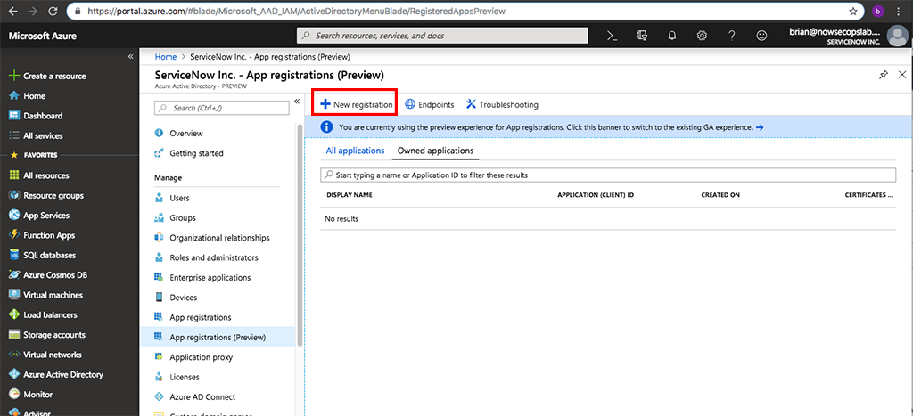Click the Azure Active Directory icon in sidebar
The height and width of the screenshot is (416, 913).
(14, 375)
